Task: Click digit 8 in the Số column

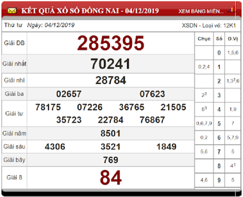Action: [x=219, y=166]
